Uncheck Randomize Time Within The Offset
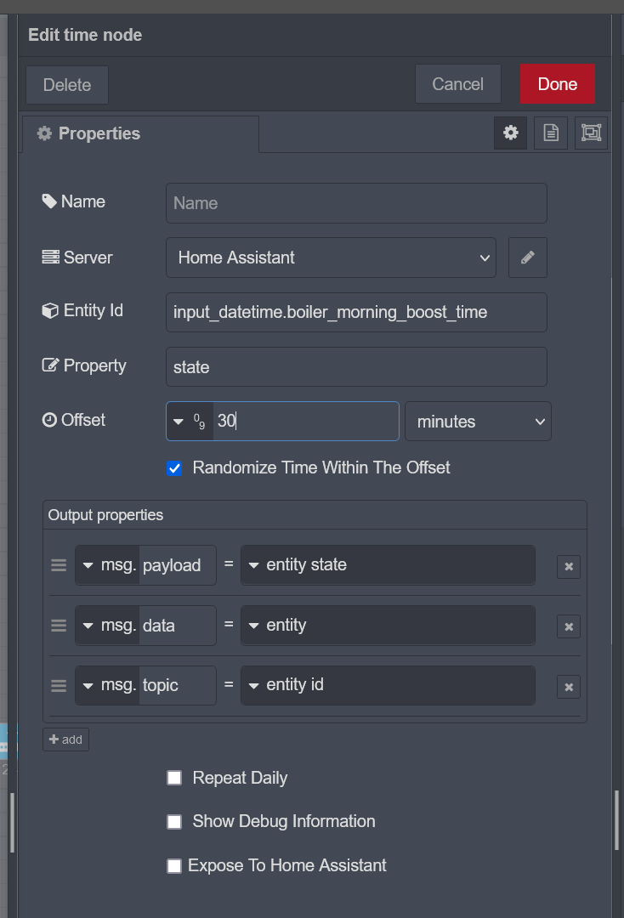Viewport: 624px width, 918px height. 174,467
